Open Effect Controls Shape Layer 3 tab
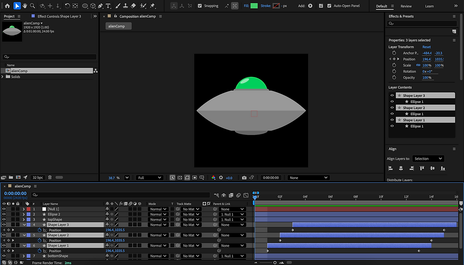Screen dimensions: 464x265 coord(59,16)
